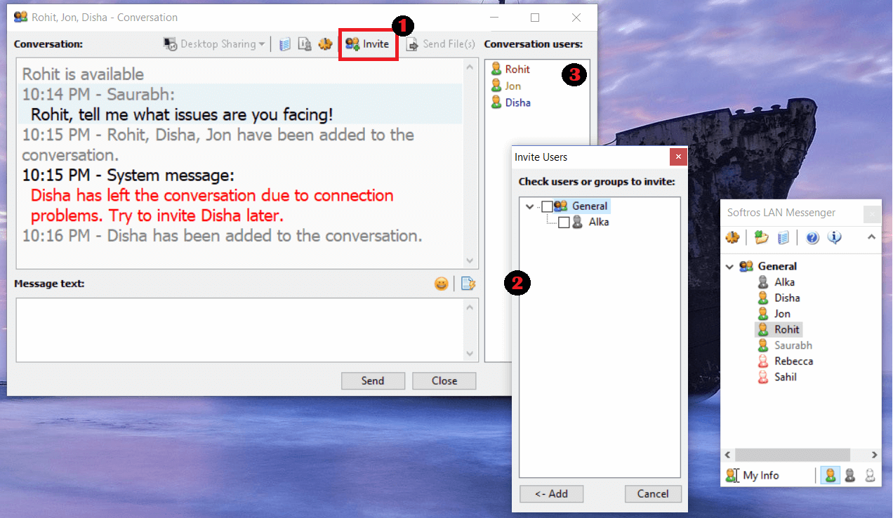Click the Close button beside Send

[444, 381]
